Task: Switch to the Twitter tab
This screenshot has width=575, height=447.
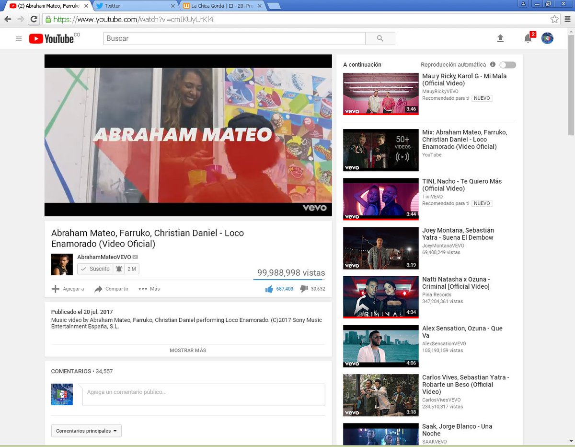Action: click(x=134, y=6)
